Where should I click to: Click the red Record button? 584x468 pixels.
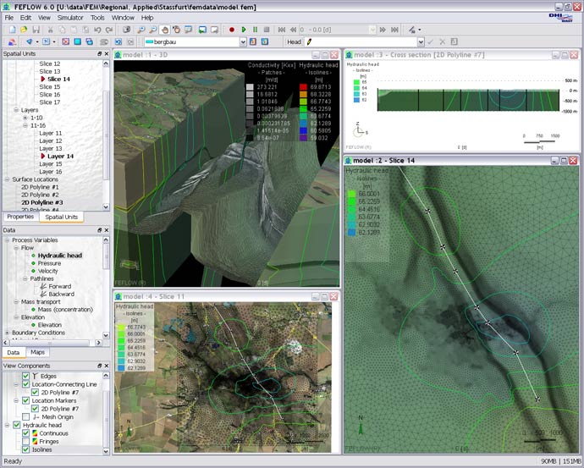(x=232, y=30)
